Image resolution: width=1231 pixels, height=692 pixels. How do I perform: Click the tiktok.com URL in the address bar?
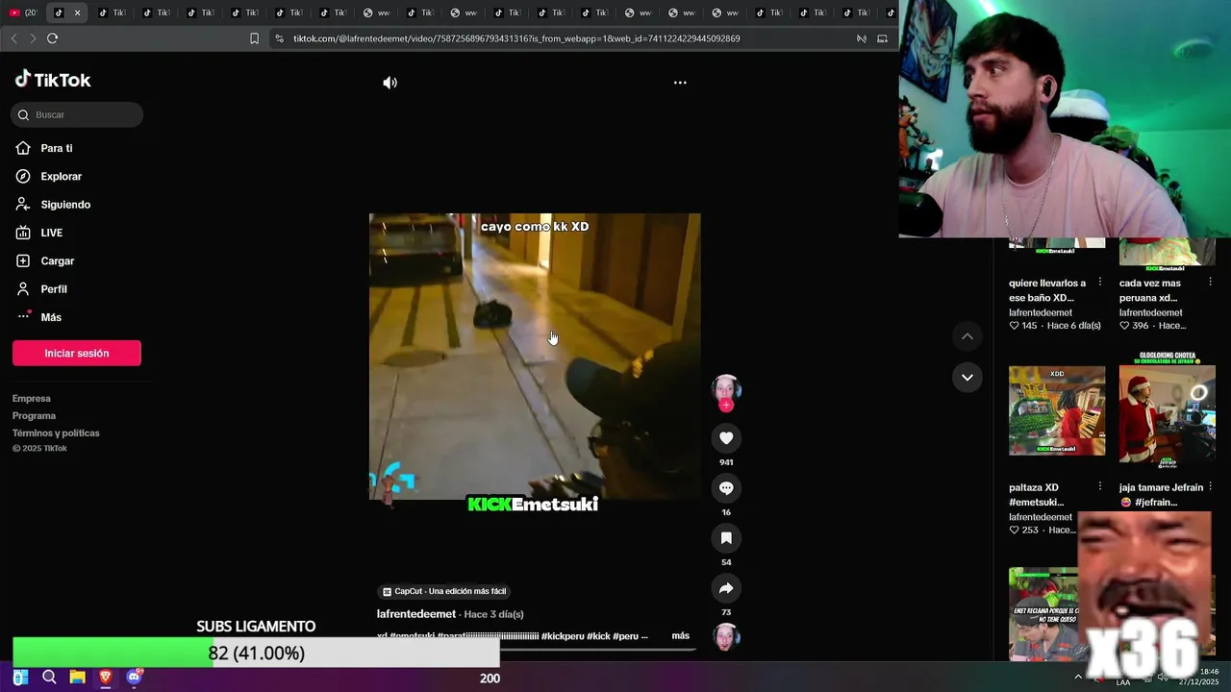tap(516, 38)
